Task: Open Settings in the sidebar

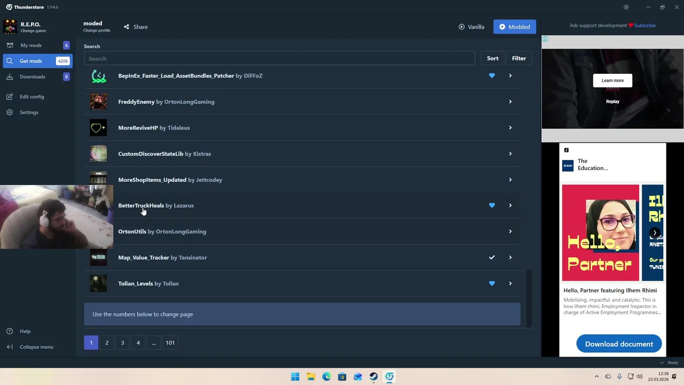Action: pos(29,112)
